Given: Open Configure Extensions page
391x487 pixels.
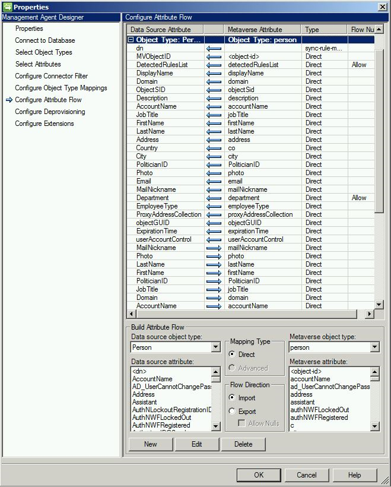Looking at the screenshot, I should 44,124.
